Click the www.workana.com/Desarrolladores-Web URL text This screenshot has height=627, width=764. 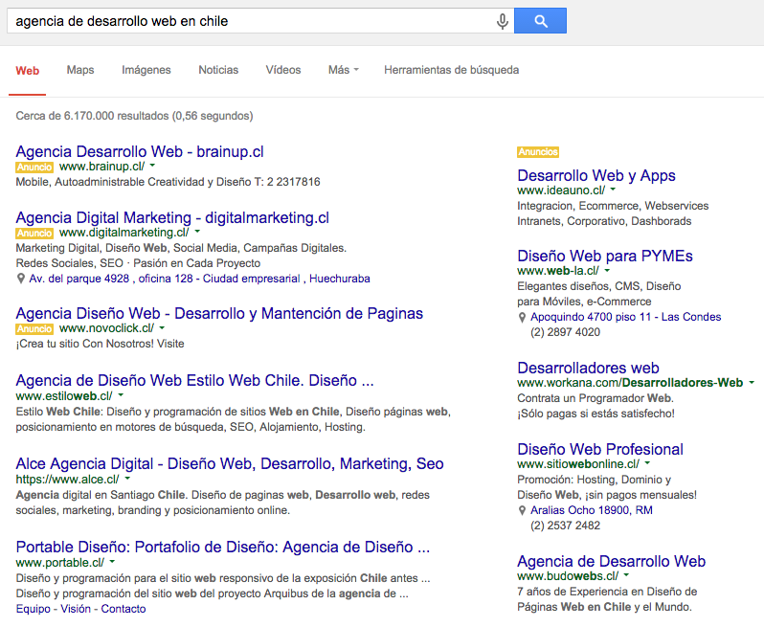coord(630,383)
